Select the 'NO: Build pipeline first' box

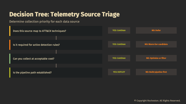tap(156, 72)
